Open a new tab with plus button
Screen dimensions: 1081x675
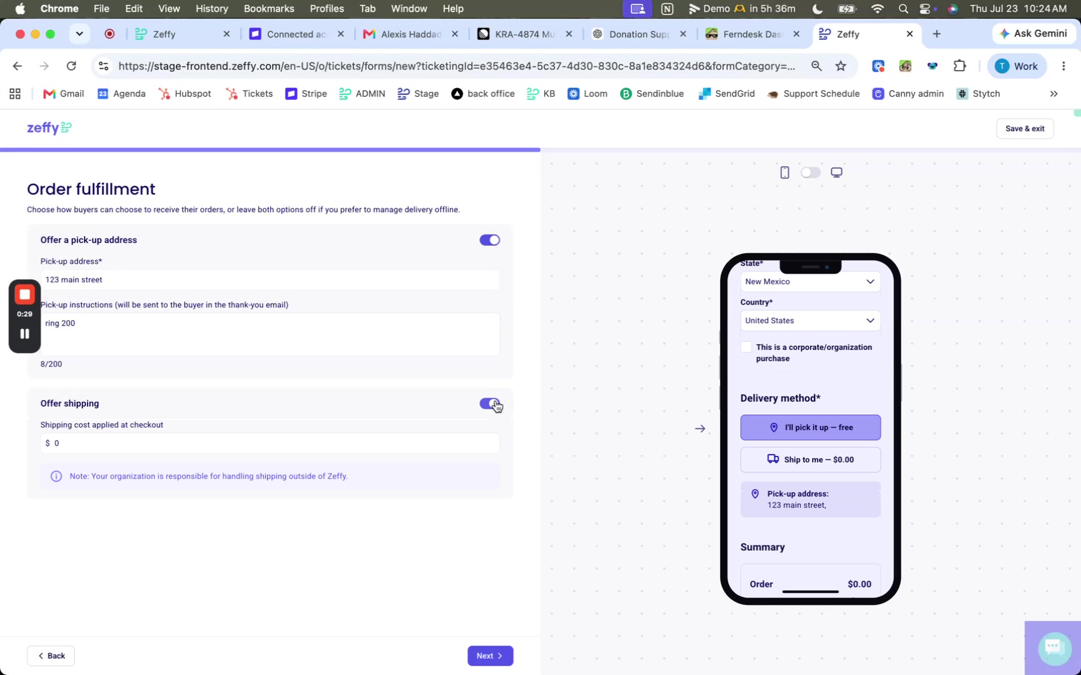tap(936, 34)
